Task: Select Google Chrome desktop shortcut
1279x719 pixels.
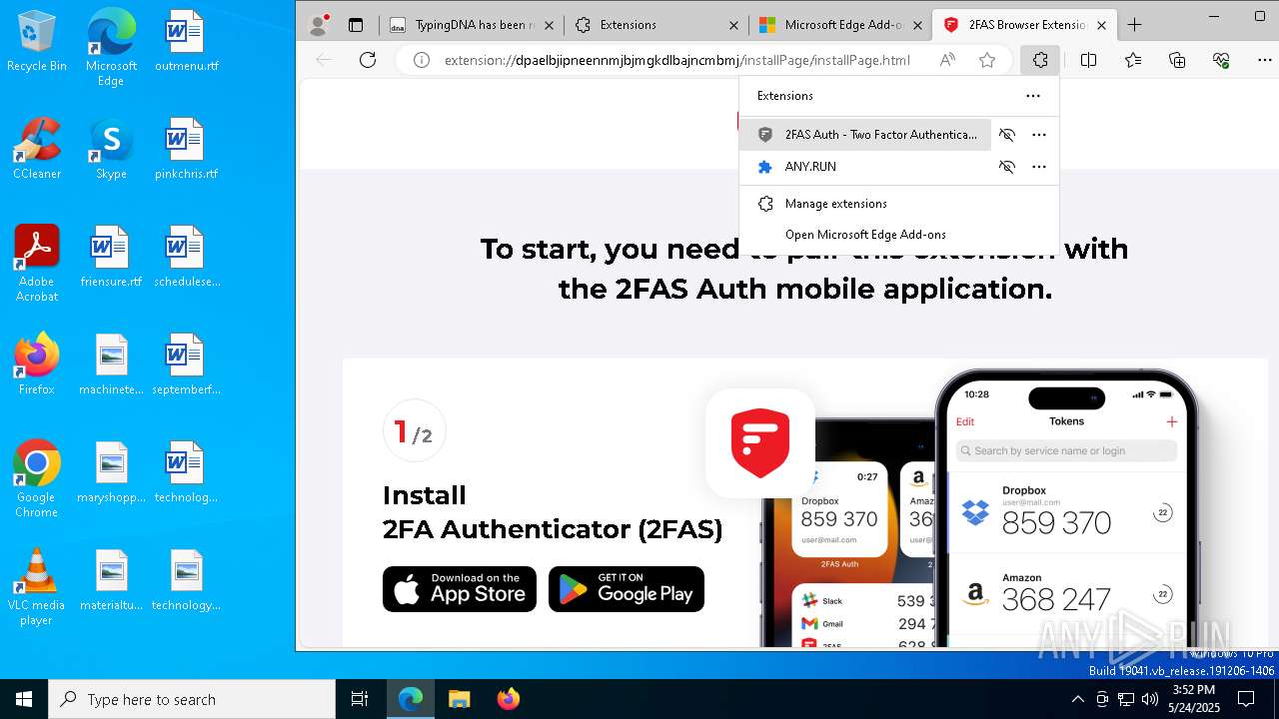Action: pyautogui.click(x=37, y=478)
